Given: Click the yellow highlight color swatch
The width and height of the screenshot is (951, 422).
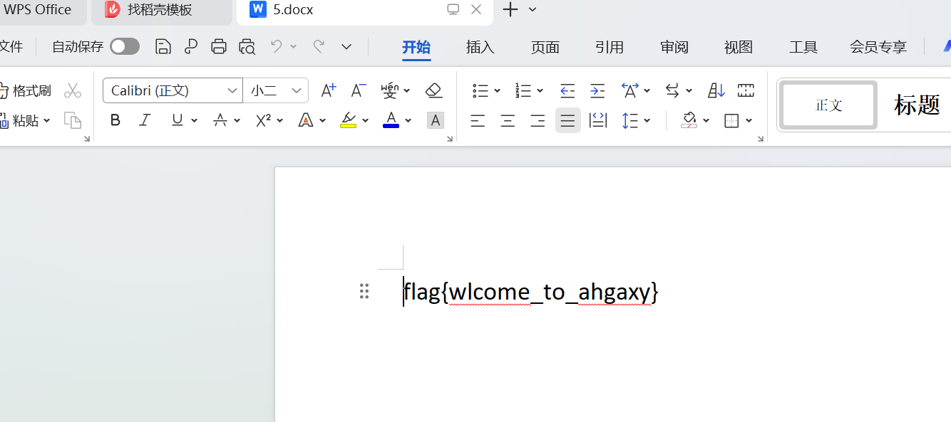Looking at the screenshot, I should click(349, 127).
